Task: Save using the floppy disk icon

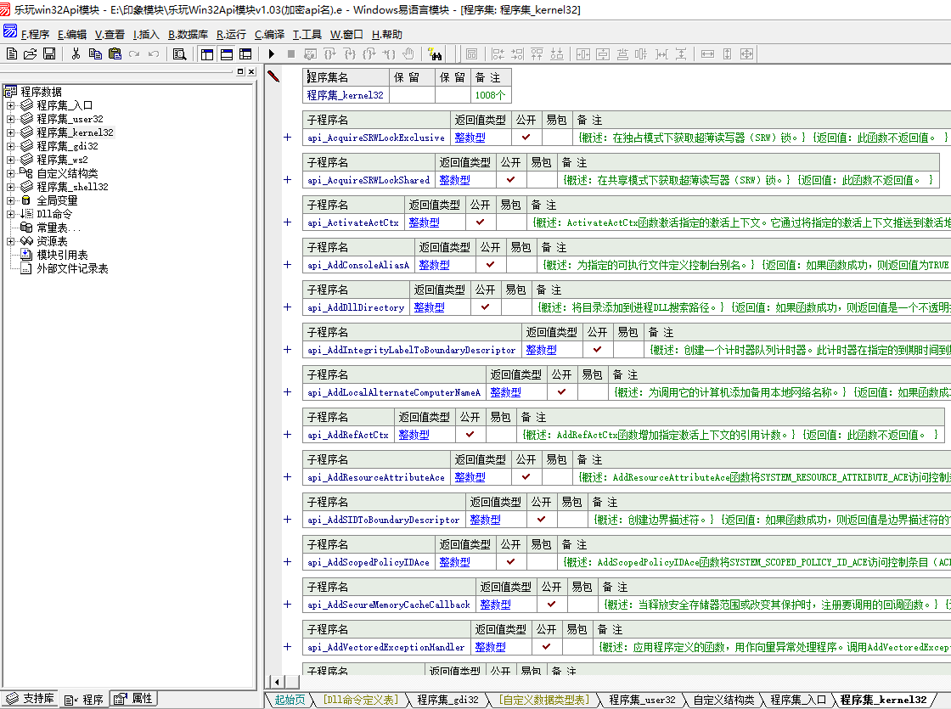Action: pyautogui.click(x=49, y=53)
